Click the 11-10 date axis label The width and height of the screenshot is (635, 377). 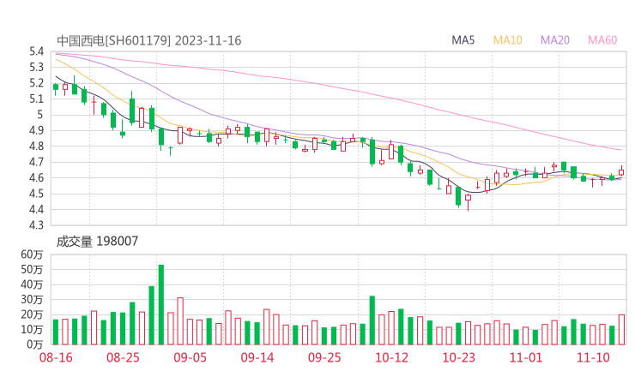pos(593,357)
